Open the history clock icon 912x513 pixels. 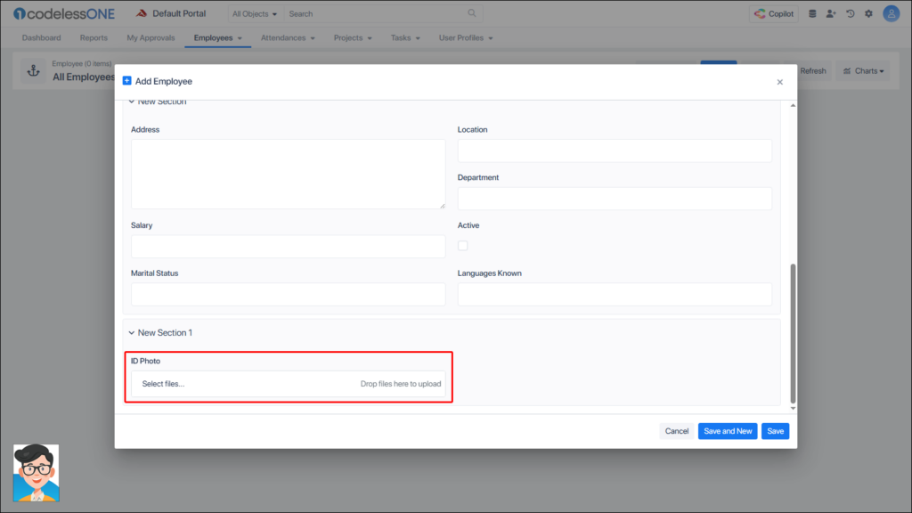(851, 13)
